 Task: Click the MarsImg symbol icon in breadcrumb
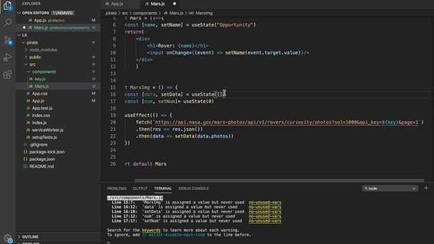coord(191,13)
